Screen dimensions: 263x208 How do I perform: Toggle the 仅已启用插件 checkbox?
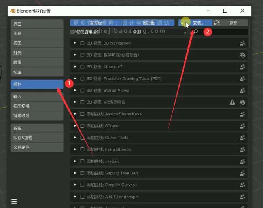(x=72, y=32)
